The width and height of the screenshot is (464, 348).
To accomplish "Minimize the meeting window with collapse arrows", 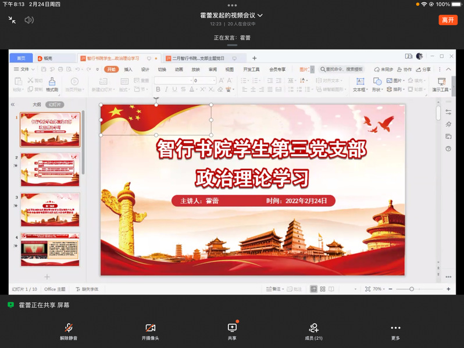I will [x=12, y=20].
